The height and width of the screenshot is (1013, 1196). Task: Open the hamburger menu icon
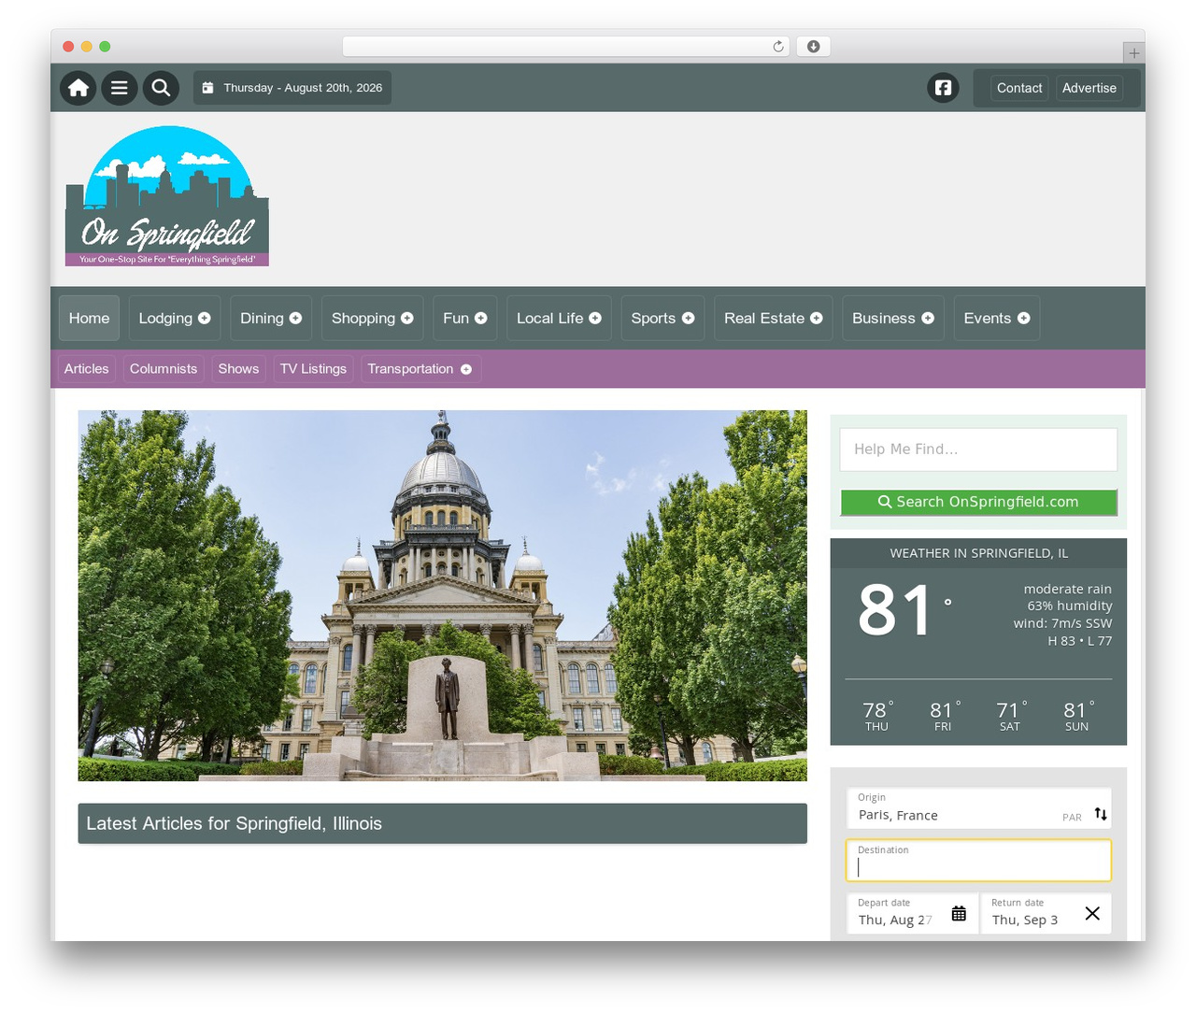(x=120, y=88)
